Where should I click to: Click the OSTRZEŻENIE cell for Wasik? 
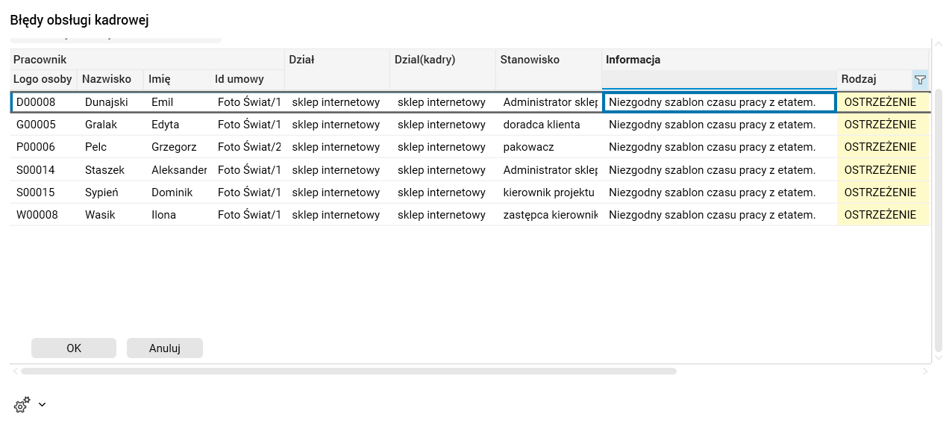point(880,215)
